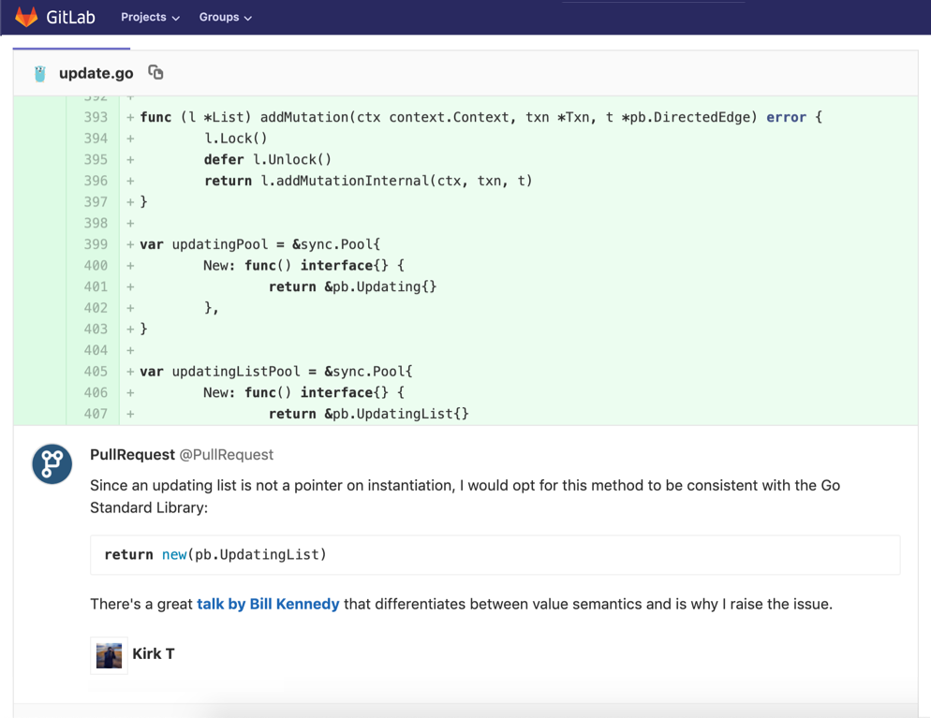931x718 pixels.
Task: Select line number 399 in the diff
Action: pos(96,243)
